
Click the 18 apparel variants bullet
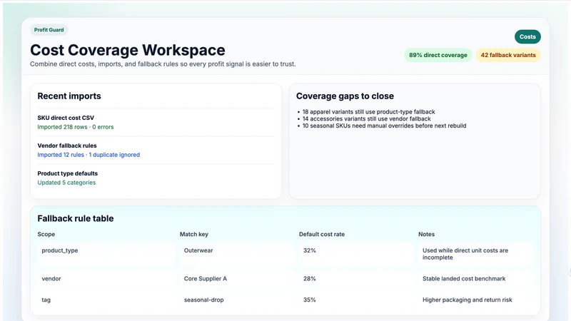368,112
